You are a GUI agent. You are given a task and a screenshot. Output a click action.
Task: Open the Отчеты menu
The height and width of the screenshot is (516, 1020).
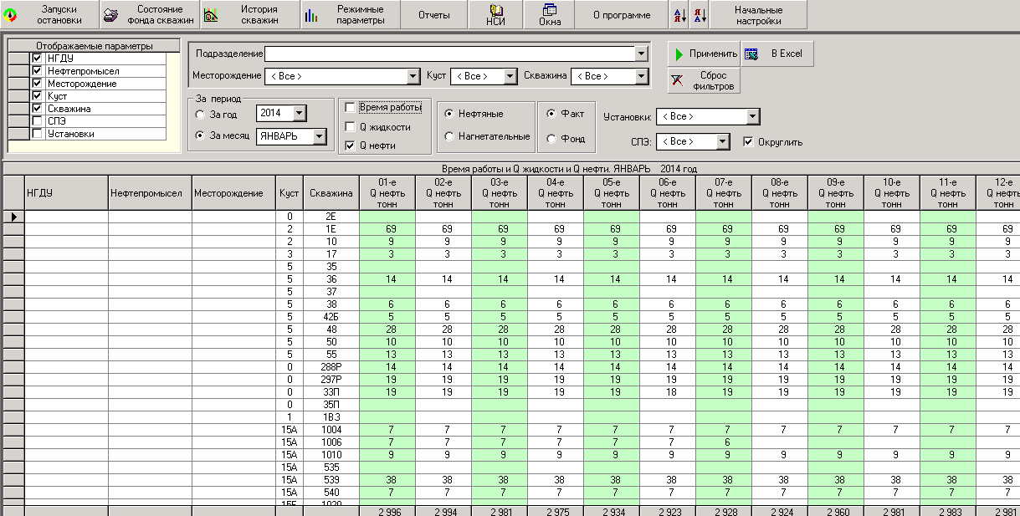pyautogui.click(x=433, y=15)
